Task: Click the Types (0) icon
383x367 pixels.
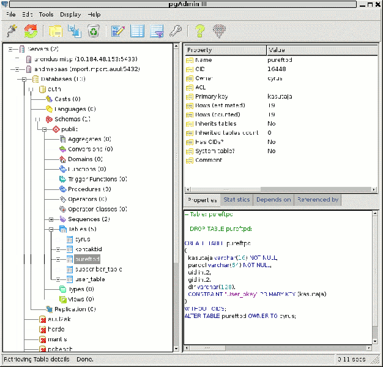Action: pos(63,289)
